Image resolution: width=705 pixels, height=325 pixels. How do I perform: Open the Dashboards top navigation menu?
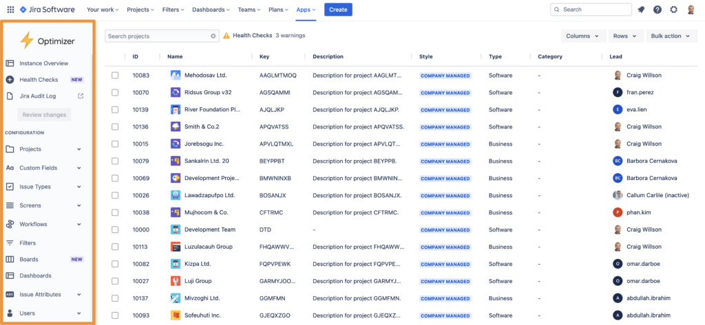click(x=211, y=10)
